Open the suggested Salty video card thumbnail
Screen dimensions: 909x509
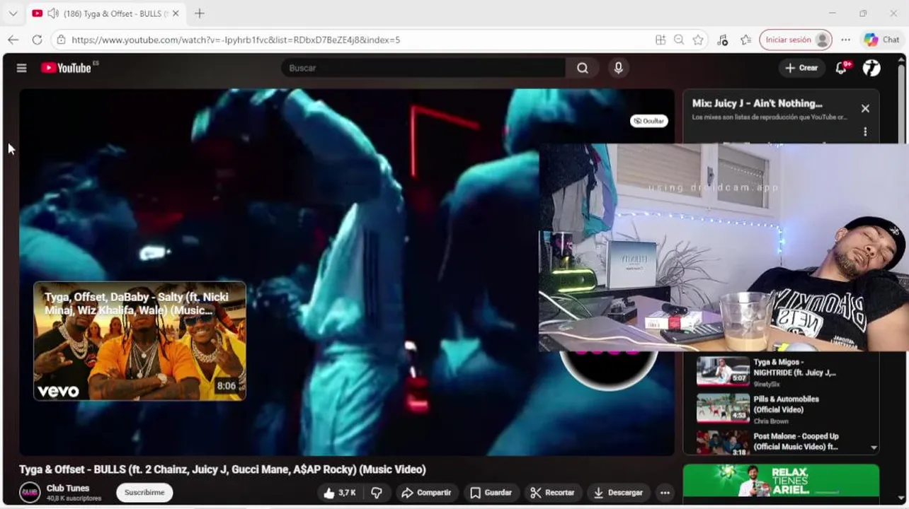(x=139, y=341)
